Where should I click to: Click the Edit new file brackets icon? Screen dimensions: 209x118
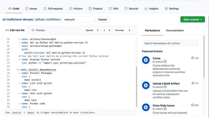[x=7, y=30]
